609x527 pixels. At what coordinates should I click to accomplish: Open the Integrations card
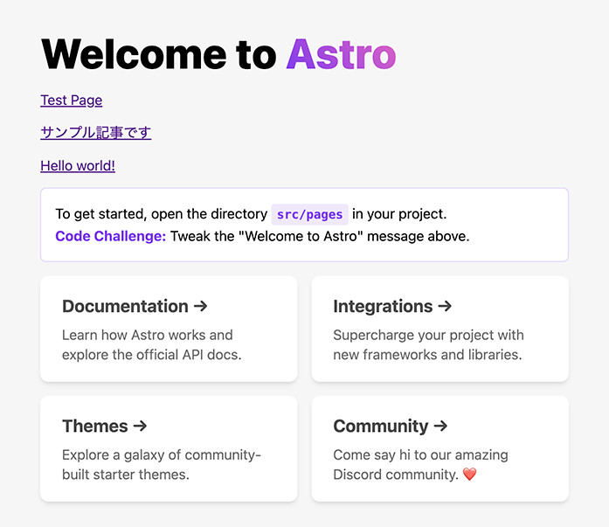tap(440, 329)
